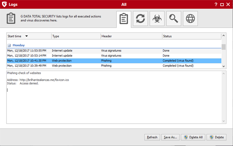233x146 pixels.
Task: Click the Save As... button
Action: coord(170,137)
